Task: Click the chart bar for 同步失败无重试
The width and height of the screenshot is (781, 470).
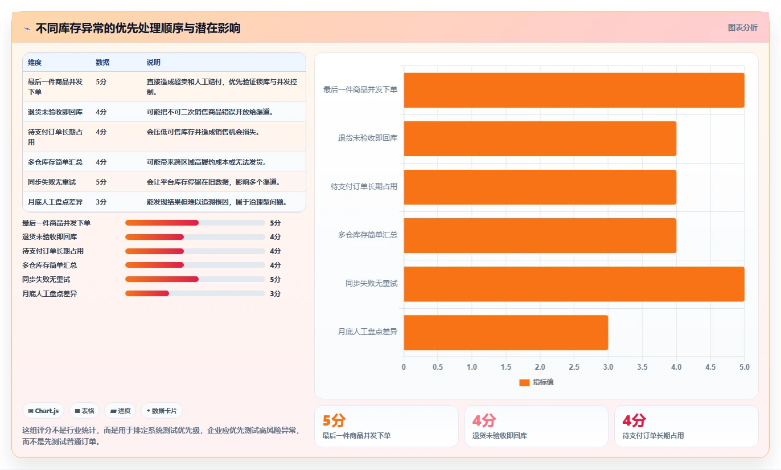Action: pos(574,284)
